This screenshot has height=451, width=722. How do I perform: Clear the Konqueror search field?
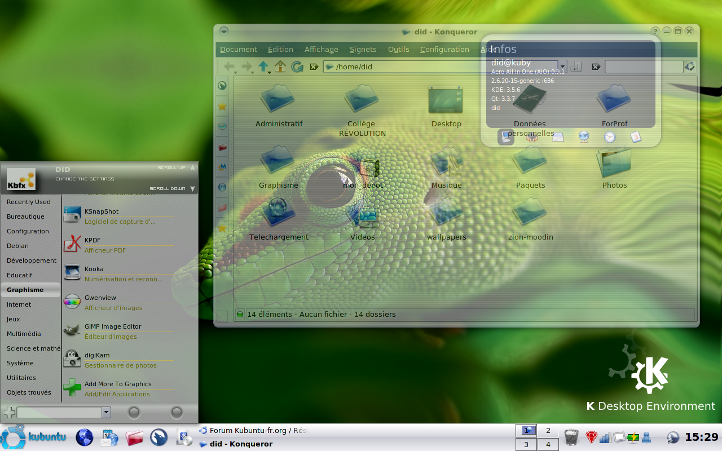596,67
